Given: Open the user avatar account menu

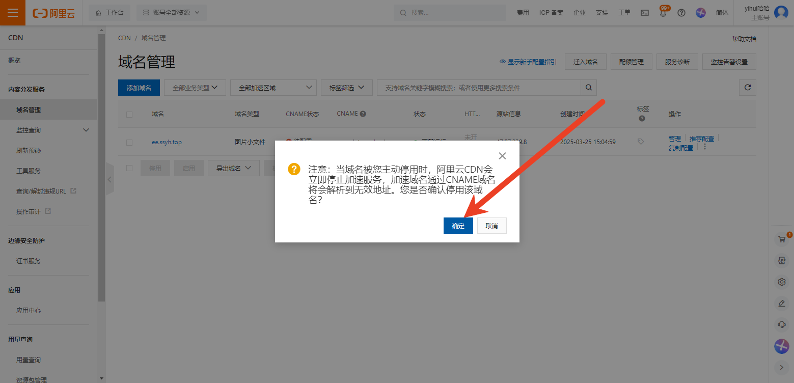Looking at the screenshot, I should 781,13.
